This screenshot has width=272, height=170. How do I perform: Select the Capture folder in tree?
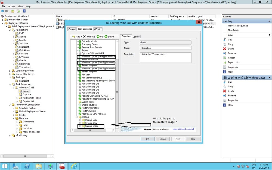[x=27, y=95]
